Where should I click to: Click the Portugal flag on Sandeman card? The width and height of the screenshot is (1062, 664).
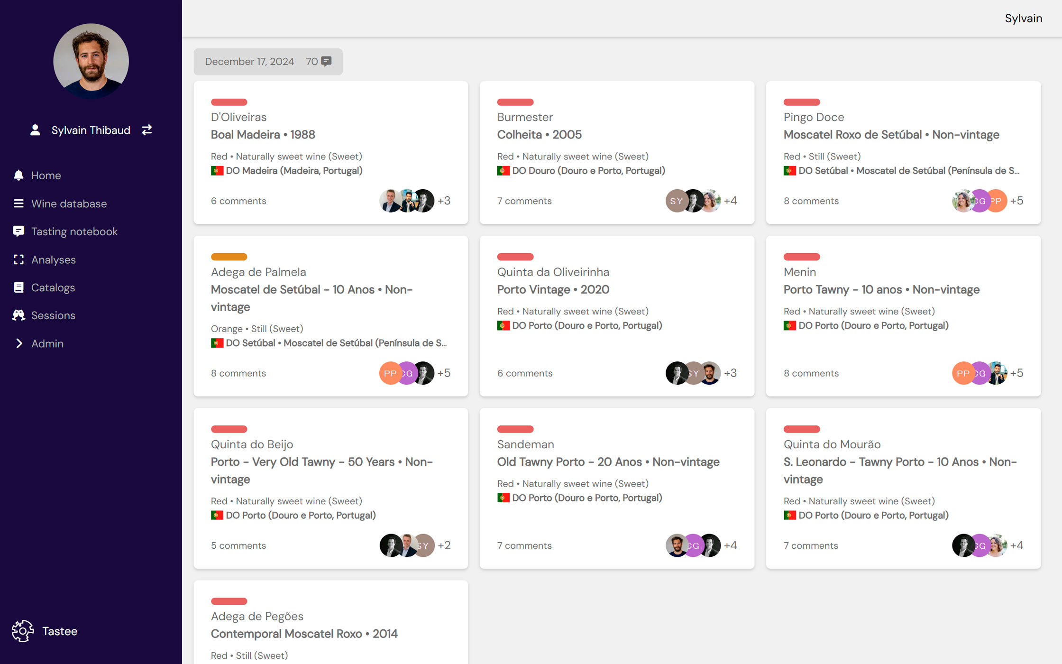[x=504, y=498]
